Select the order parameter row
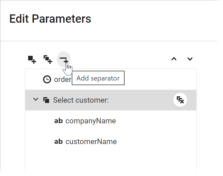223x176 pixels. (62, 79)
